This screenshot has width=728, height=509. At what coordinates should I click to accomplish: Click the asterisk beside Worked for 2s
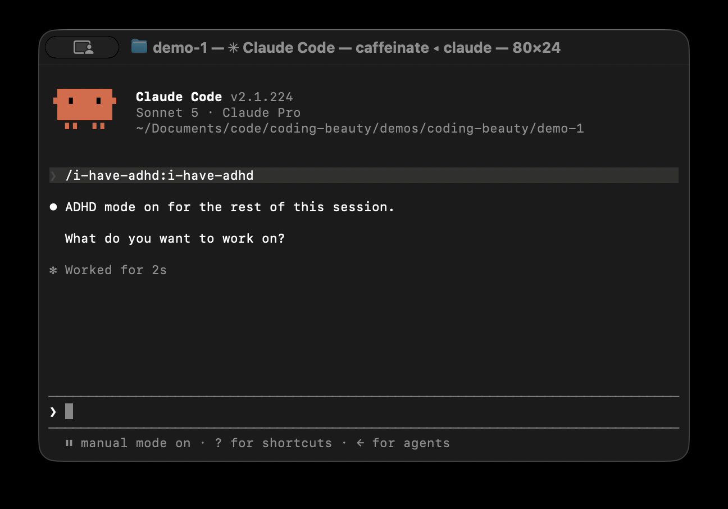pos(53,270)
